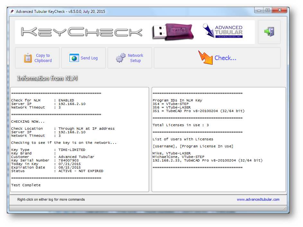Open Network Setup via its label
303x227 pixels.
click(135, 58)
